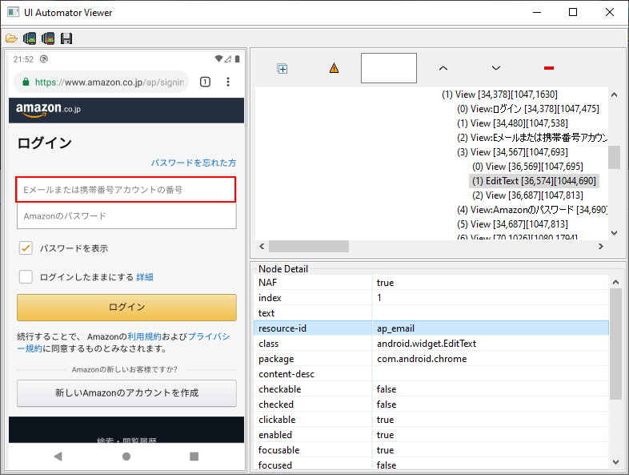629x475 pixels.
Task: Click the yellow ログイン button
Action: click(x=126, y=307)
